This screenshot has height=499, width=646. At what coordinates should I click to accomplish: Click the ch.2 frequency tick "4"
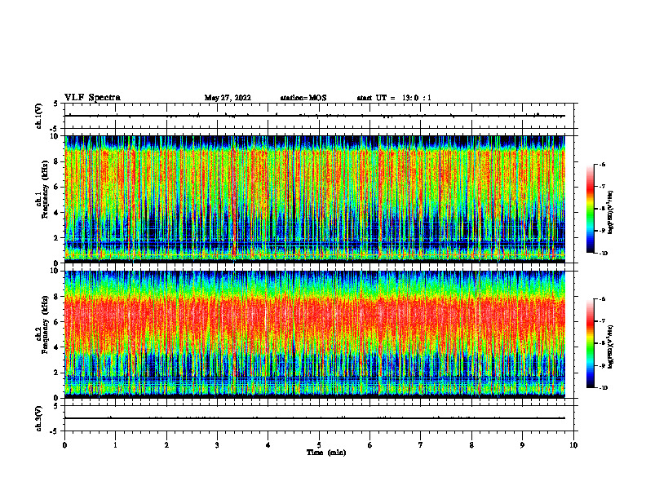pos(57,347)
